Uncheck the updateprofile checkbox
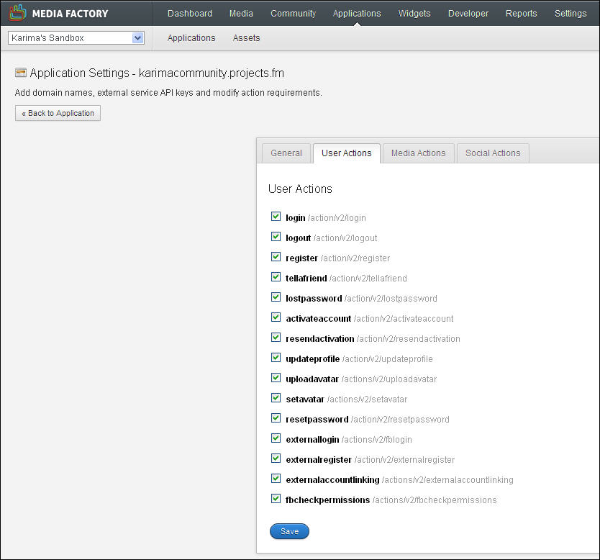The image size is (600, 560). pos(276,358)
